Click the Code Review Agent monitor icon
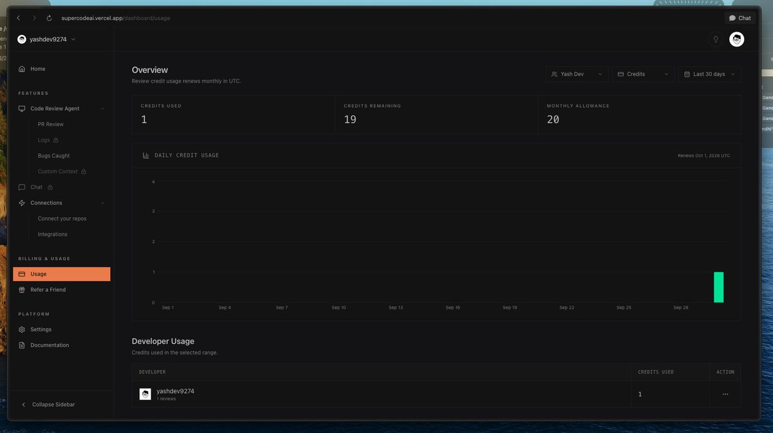Viewport: 773px width, 433px height. pyautogui.click(x=22, y=109)
